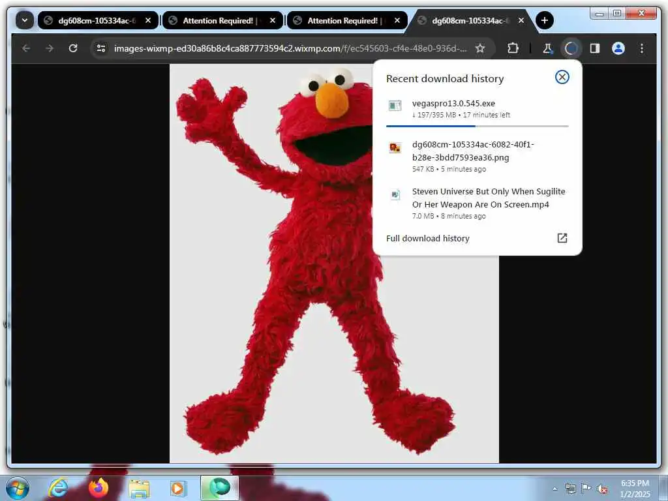Open Windows Explorer folder in taskbar
Viewport: 668px width, 501px height.
coord(139,488)
